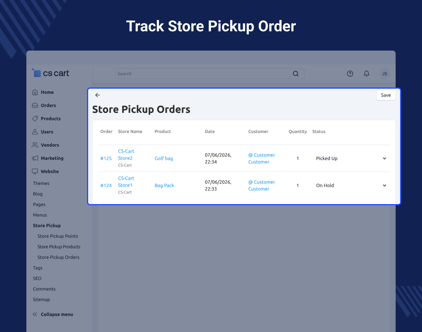Click Track Store Pickup Order title
Image resolution: width=422 pixels, height=332 pixels.
pos(211,26)
